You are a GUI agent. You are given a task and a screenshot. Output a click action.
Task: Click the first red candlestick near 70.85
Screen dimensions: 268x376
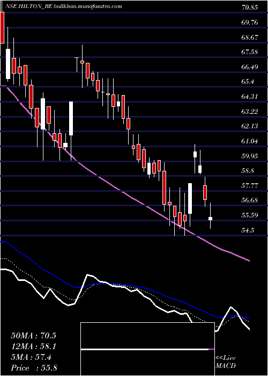[2, 27]
